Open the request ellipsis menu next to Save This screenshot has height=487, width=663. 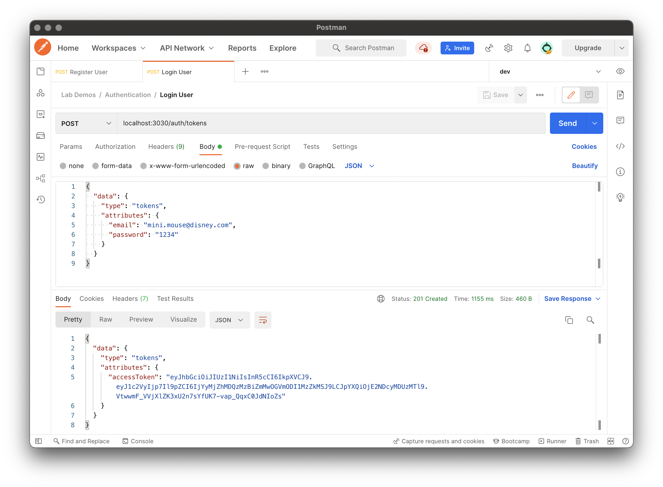click(540, 95)
